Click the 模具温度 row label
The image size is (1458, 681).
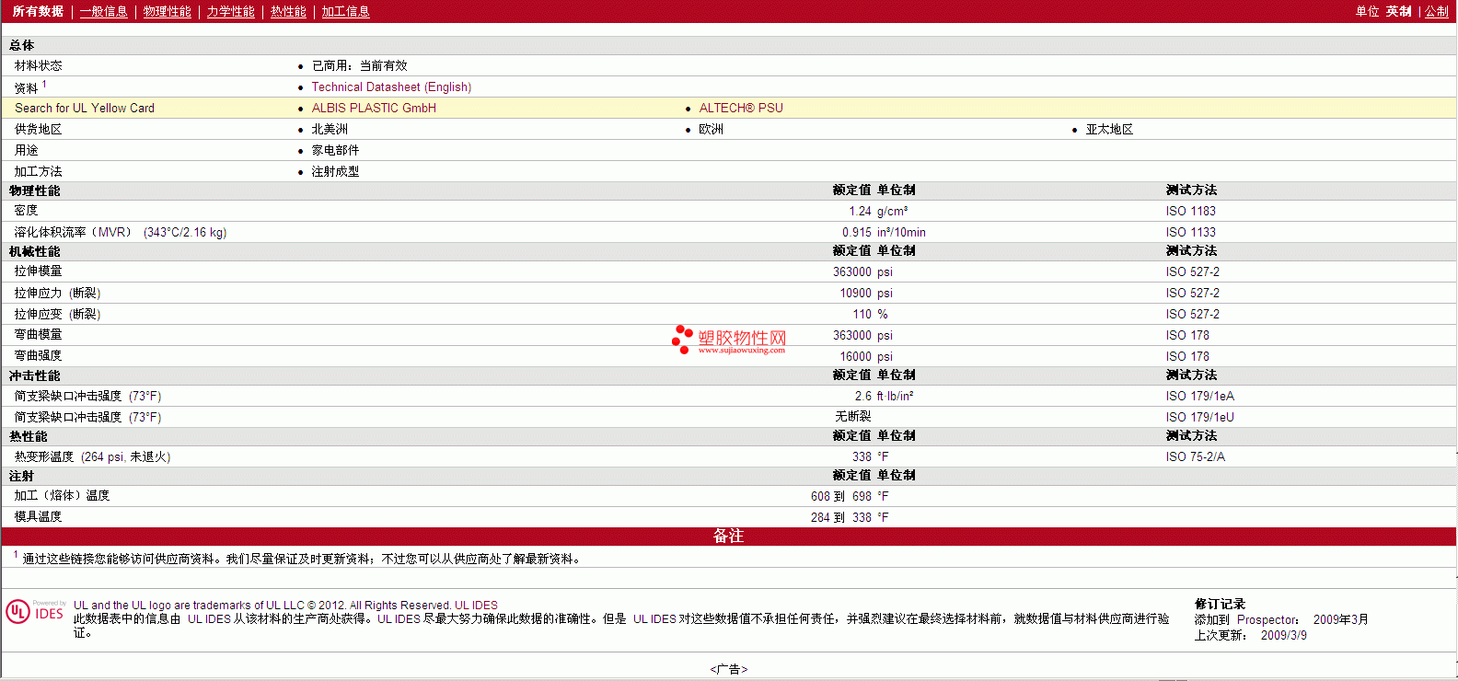(39, 517)
